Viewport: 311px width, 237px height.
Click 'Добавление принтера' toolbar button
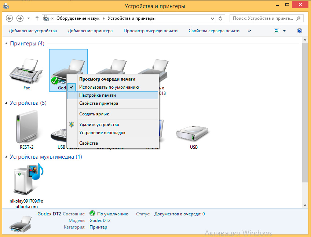[x=90, y=31]
